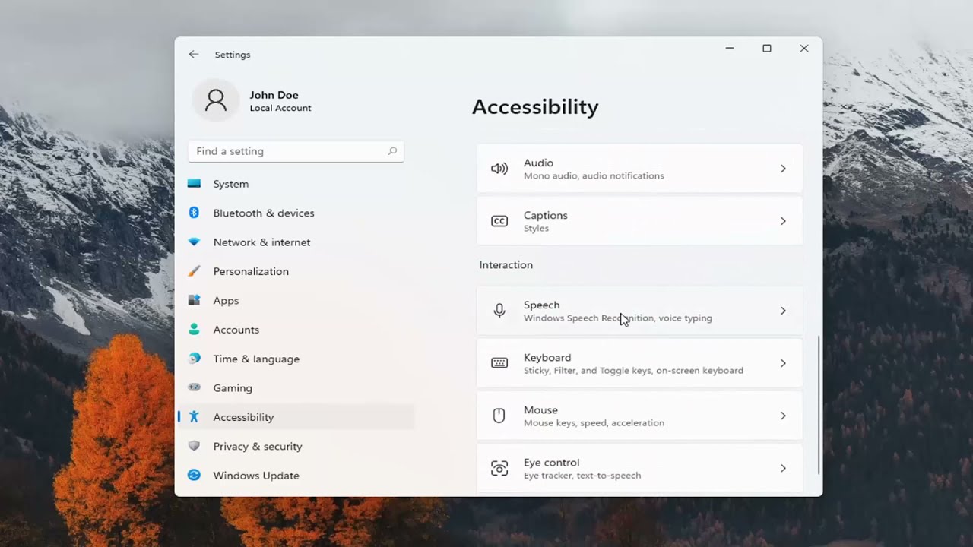973x547 pixels.
Task: Minimize the Settings window
Action: (730, 48)
